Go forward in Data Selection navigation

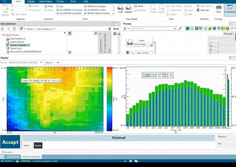click(8, 29)
